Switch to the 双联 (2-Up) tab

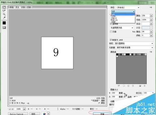click(23, 7)
